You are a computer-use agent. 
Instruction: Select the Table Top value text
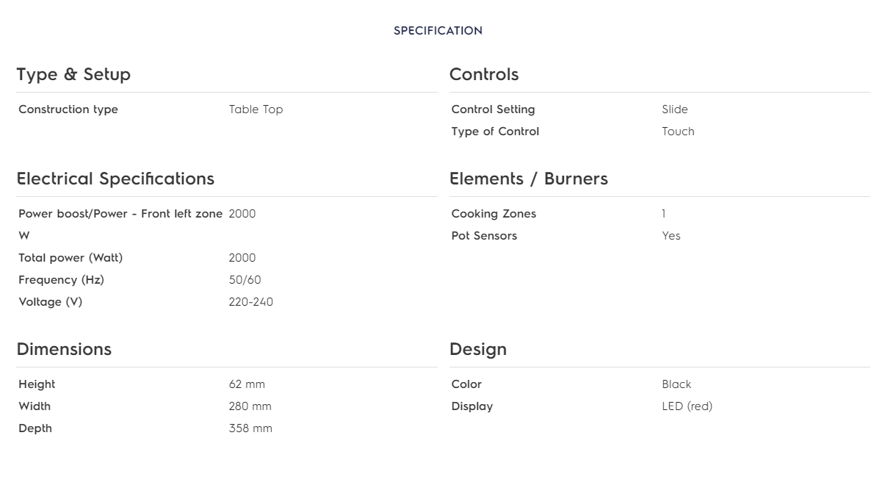pyautogui.click(x=256, y=110)
